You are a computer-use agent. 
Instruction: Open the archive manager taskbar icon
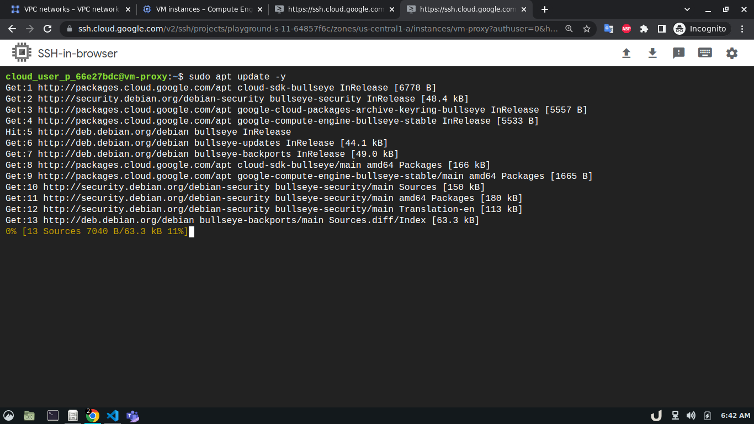click(72, 416)
